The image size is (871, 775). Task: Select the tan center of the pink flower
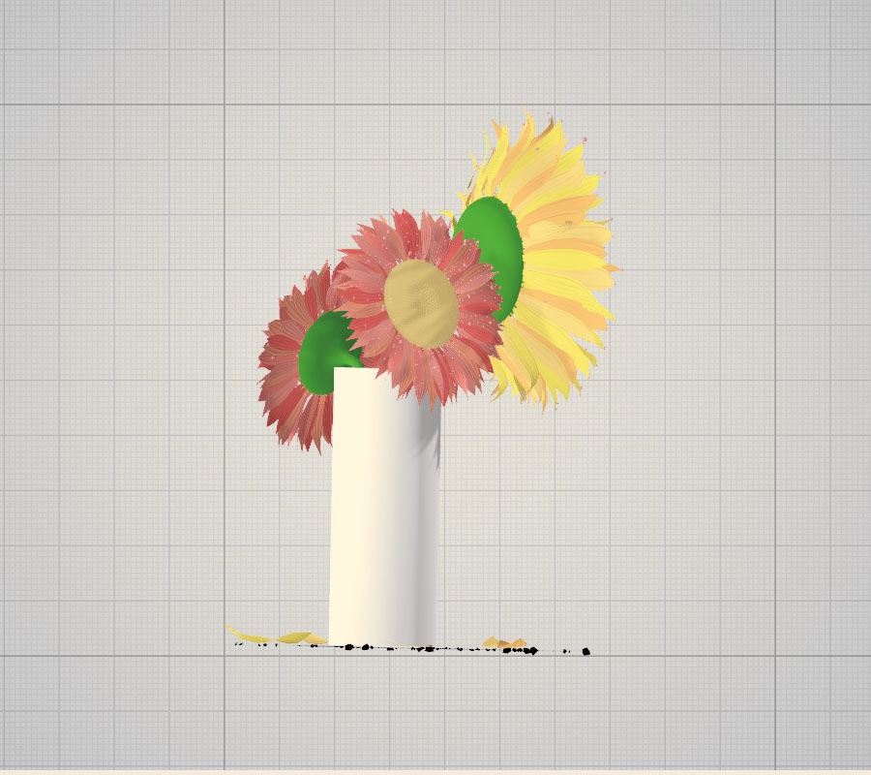(x=421, y=300)
